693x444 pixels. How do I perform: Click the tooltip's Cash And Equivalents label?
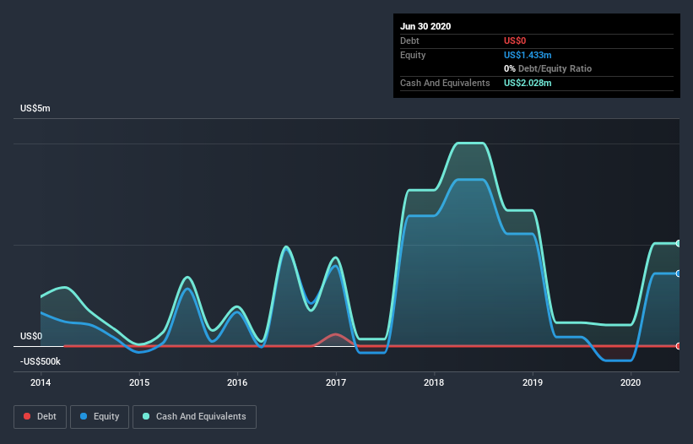pos(445,83)
